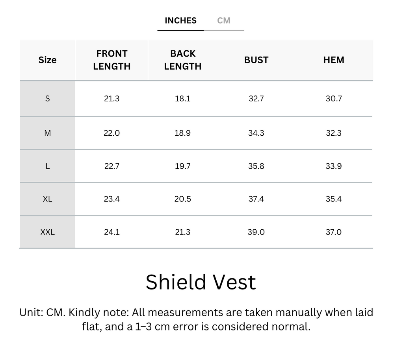Click the Size column header
Image resolution: width=394 pixels, height=343 pixels.
(x=47, y=60)
